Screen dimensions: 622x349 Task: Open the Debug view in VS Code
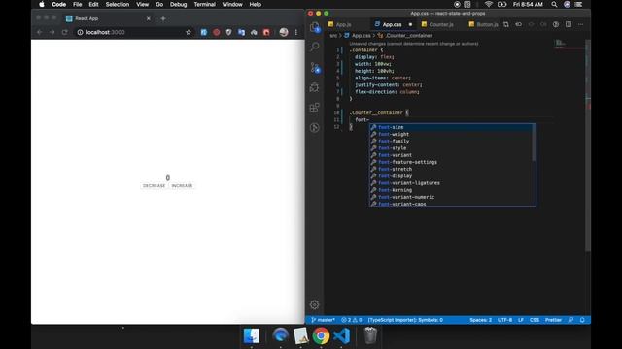pos(315,87)
